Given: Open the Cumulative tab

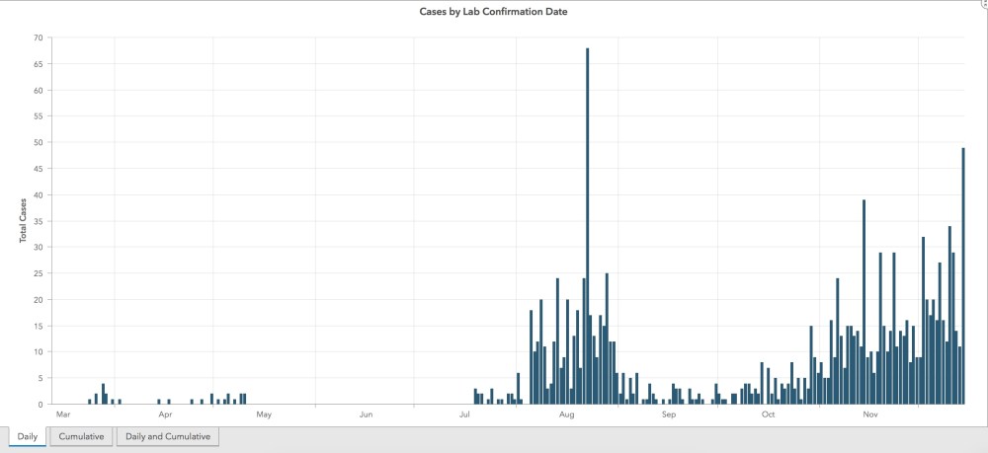Looking at the screenshot, I should 81,436.
